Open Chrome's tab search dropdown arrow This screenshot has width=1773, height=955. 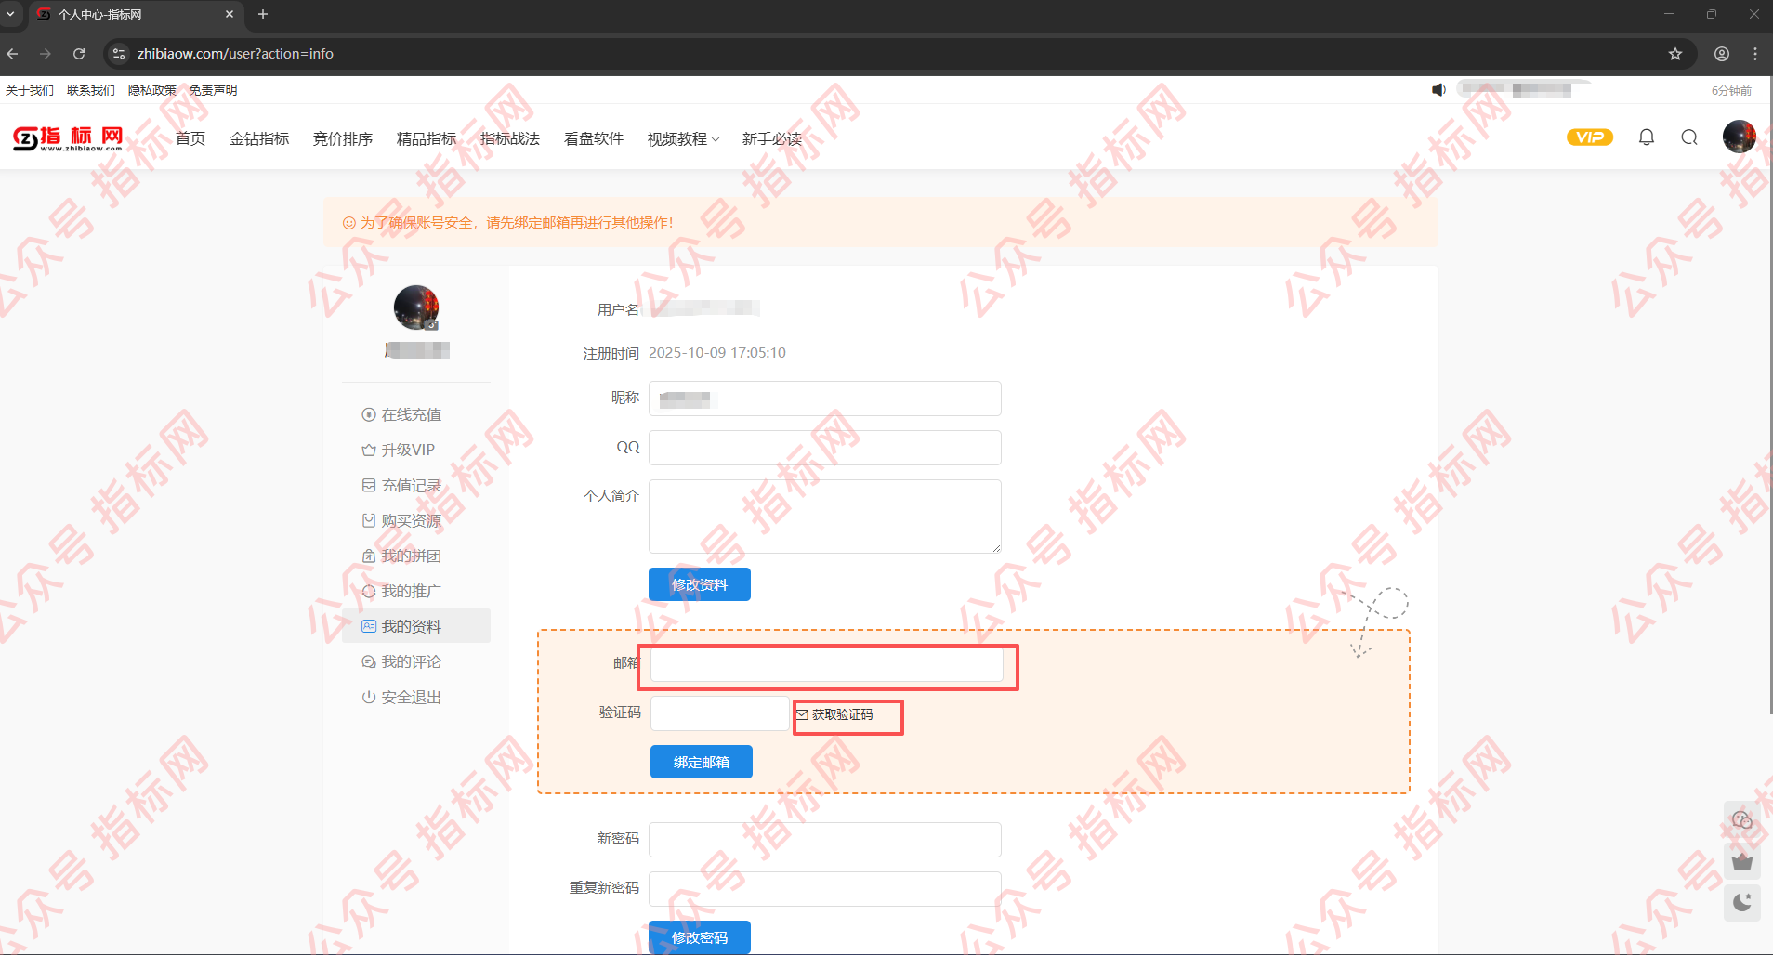coord(10,14)
